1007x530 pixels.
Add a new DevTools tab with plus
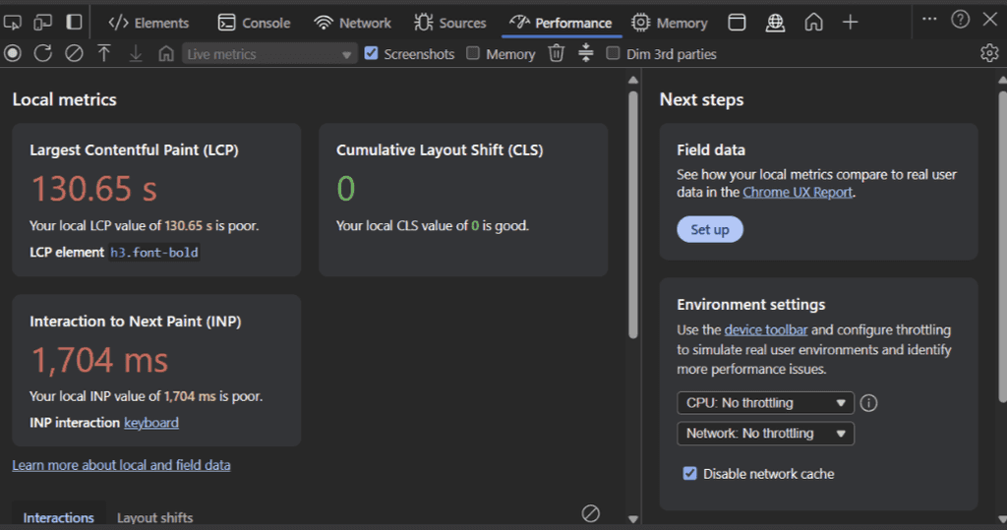(851, 22)
